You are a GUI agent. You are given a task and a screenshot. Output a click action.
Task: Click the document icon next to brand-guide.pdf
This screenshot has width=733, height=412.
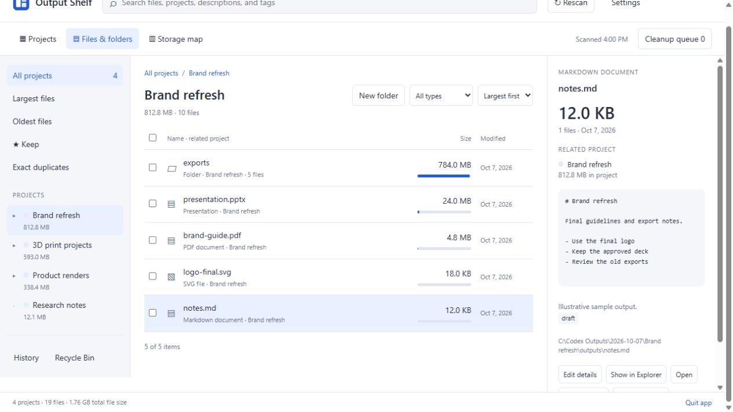coord(172,241)
